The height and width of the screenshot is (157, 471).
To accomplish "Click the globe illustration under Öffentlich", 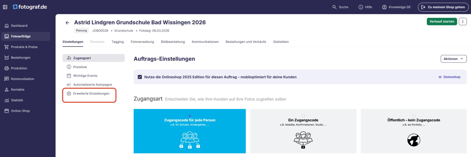I will (414, 140).
